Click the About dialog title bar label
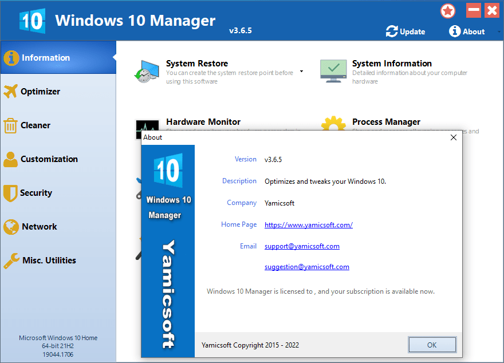This screenshot has height=363, width=504. pos(153,137)
